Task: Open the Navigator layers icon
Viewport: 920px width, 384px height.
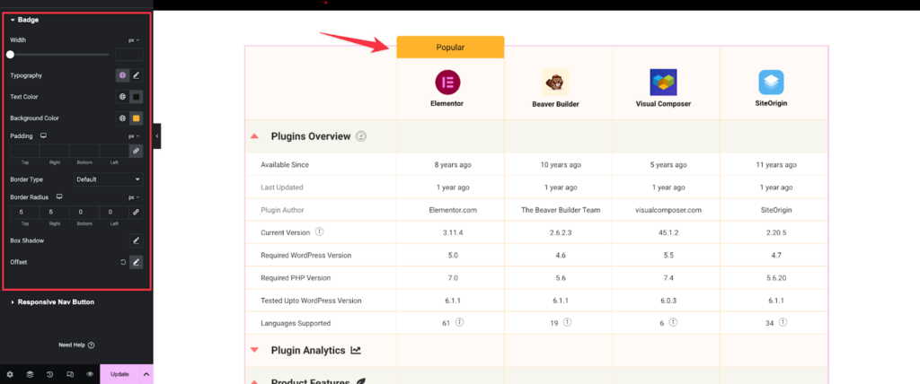Action: coord(30,374)
